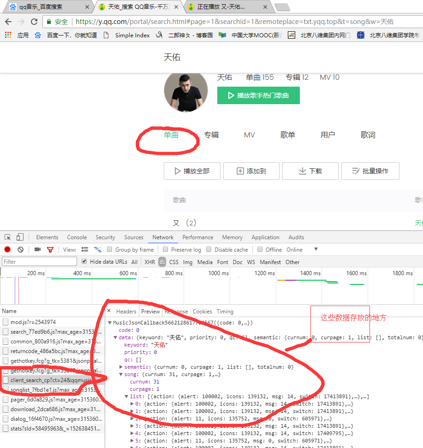Collapse the MusicJsonCallback root node
Viewport: 423px width, 448px height.
109,323
